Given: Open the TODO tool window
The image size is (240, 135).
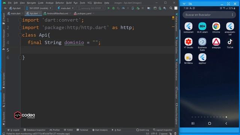Looking at the screenshot, I should [x=68, y=130].
